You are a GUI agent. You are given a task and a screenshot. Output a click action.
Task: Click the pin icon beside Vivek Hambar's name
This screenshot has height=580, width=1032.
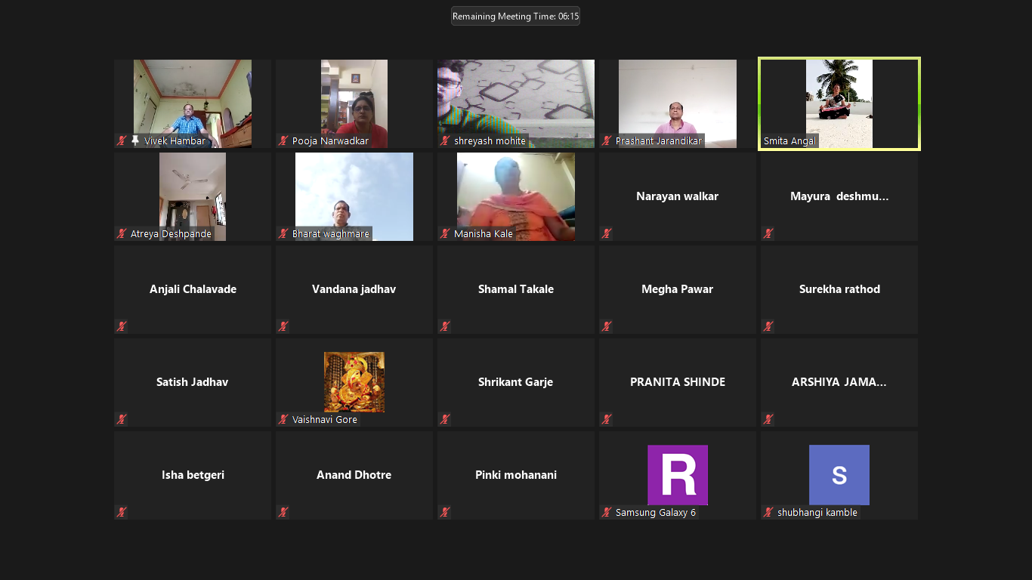[135, 141]
